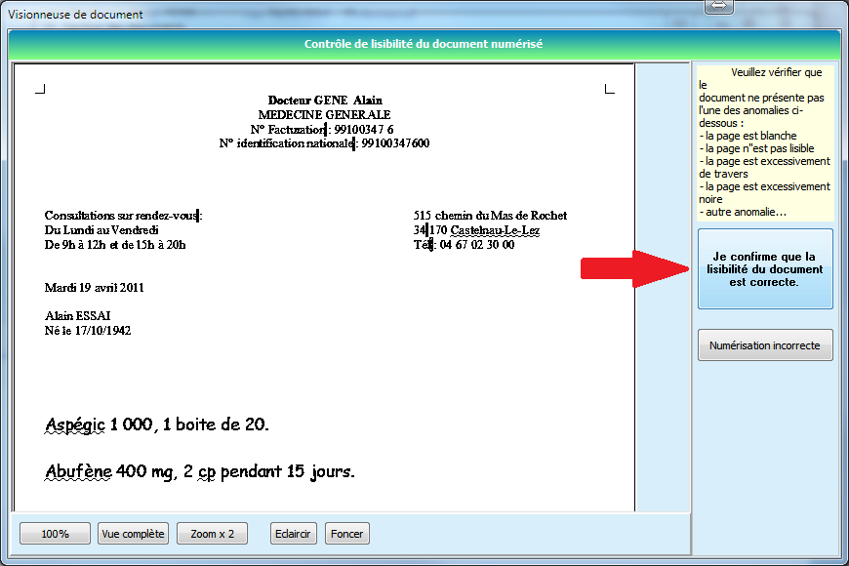Click the double-arrow resize icon at top
The width and height of the screenshot is (849, 566).
coord(718,6)
